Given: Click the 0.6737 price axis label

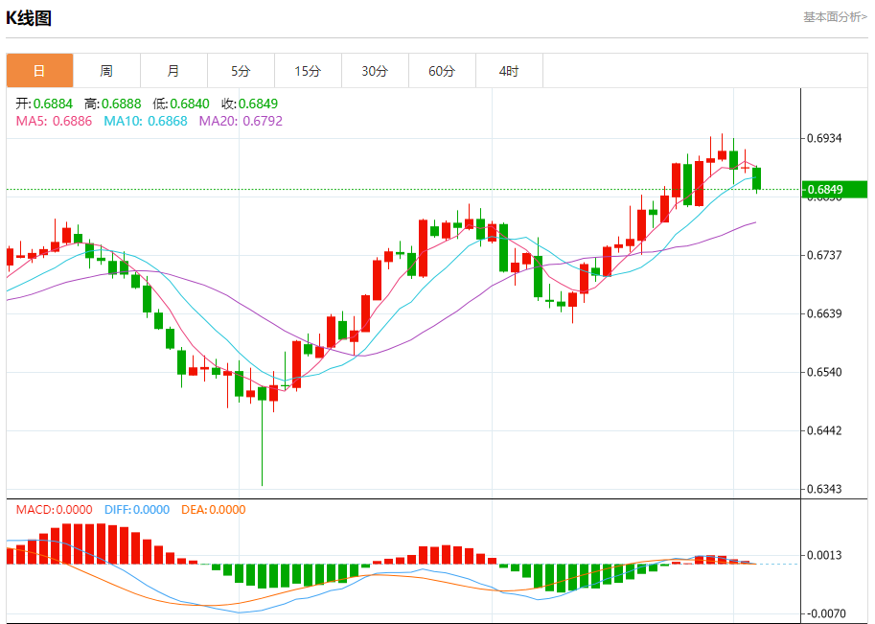Looking at the screenshot, I should pos(824,255).
